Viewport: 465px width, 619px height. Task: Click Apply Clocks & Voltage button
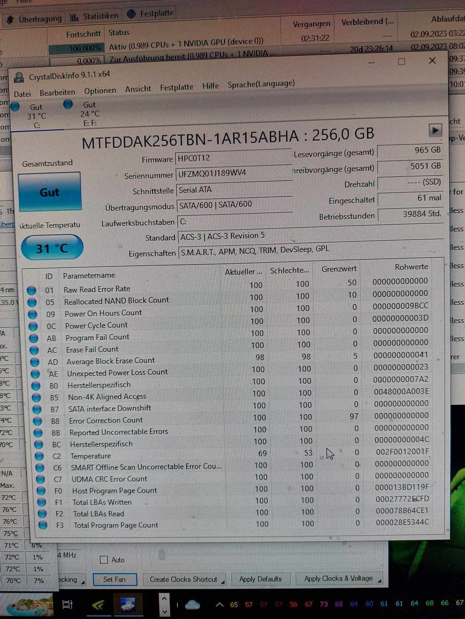338,578
